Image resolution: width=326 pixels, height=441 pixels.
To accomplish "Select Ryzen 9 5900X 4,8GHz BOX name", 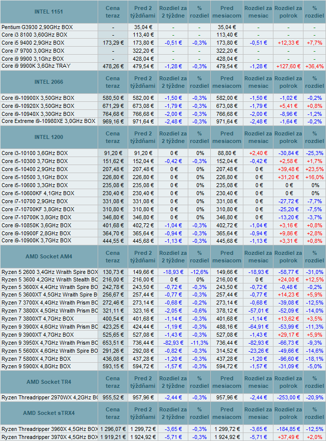I will [x=36, y=366].
